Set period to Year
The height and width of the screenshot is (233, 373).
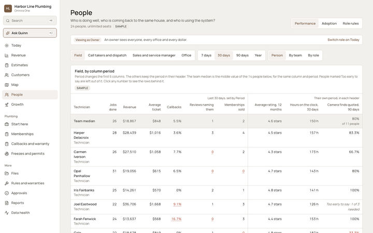pyautogui.click(x=258, y=55)
